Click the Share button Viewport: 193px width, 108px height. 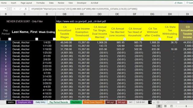179,3
